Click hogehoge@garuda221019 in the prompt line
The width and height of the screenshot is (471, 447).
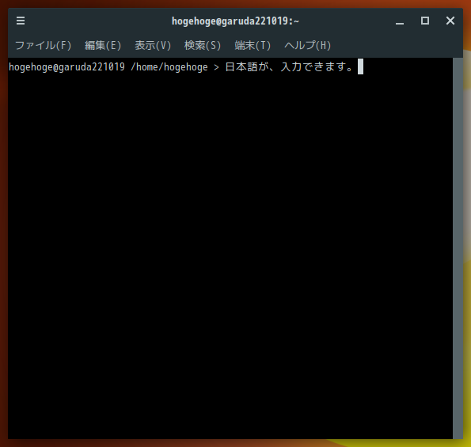click(66, 67)
